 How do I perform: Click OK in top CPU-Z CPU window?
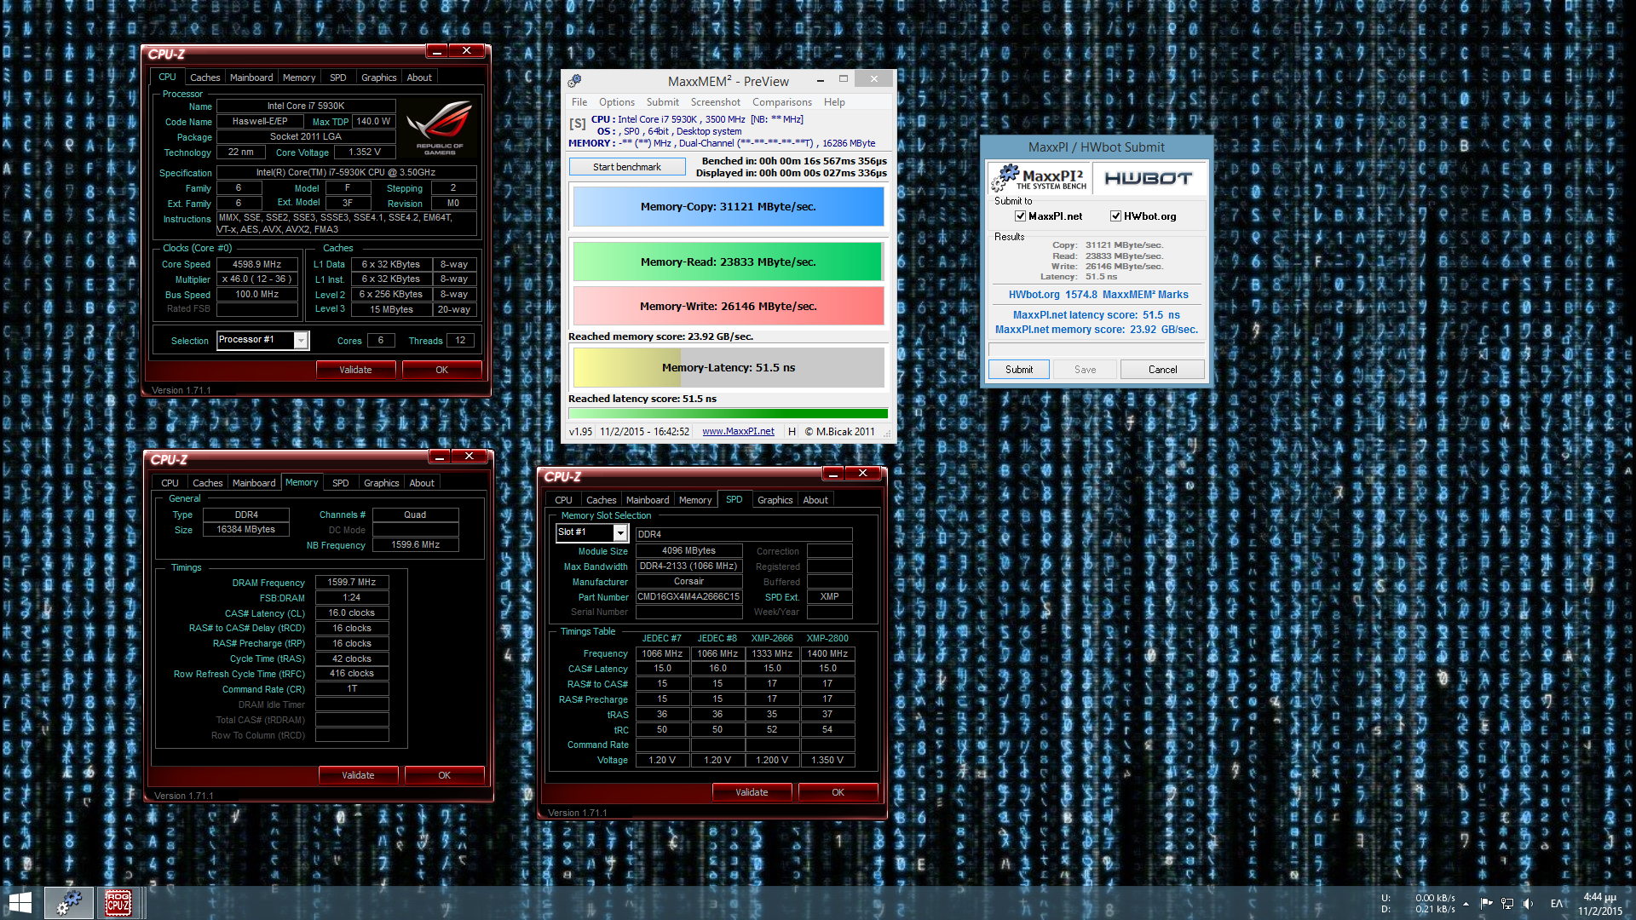pos(441,370)
